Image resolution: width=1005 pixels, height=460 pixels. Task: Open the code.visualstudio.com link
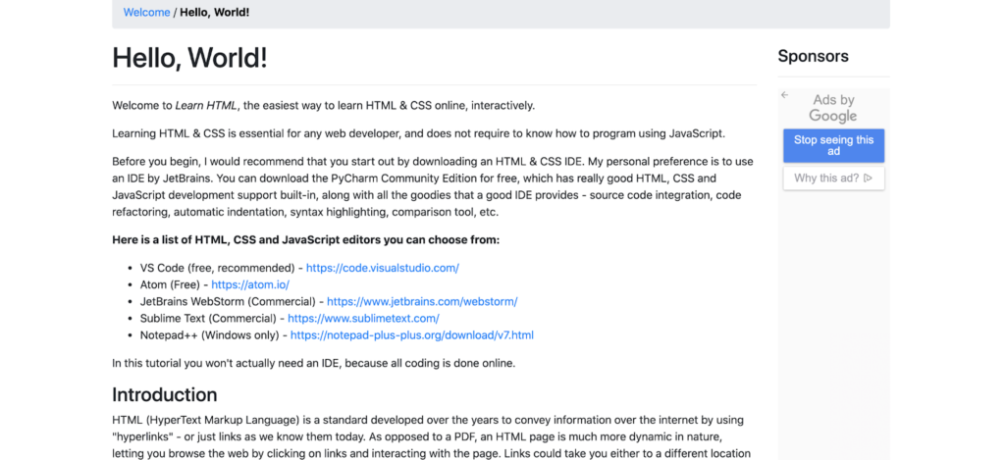coord(382,268)
